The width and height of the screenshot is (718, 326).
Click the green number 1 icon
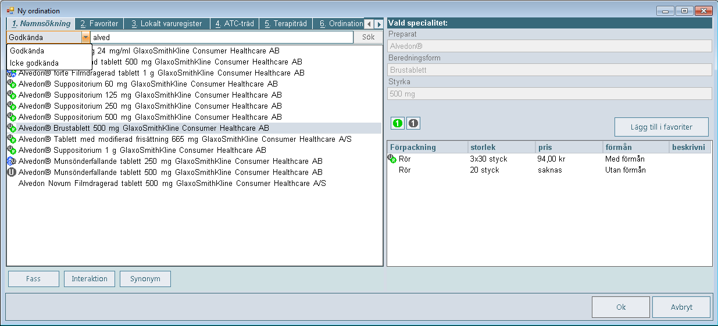coord(398,123)
